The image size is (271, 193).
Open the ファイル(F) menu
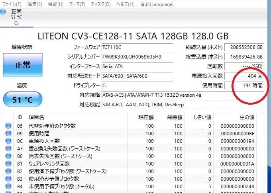pos(11,4)
